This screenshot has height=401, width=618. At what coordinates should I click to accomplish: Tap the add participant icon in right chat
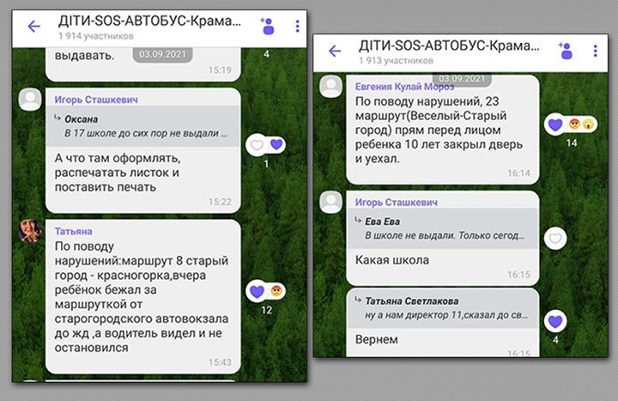pyautogui.click(x=566, y=51)
